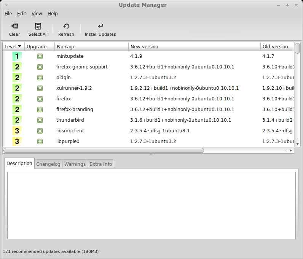Select the mintupdate package name
The width and height of the screenshot is (303, 259).
pos(70,56)
